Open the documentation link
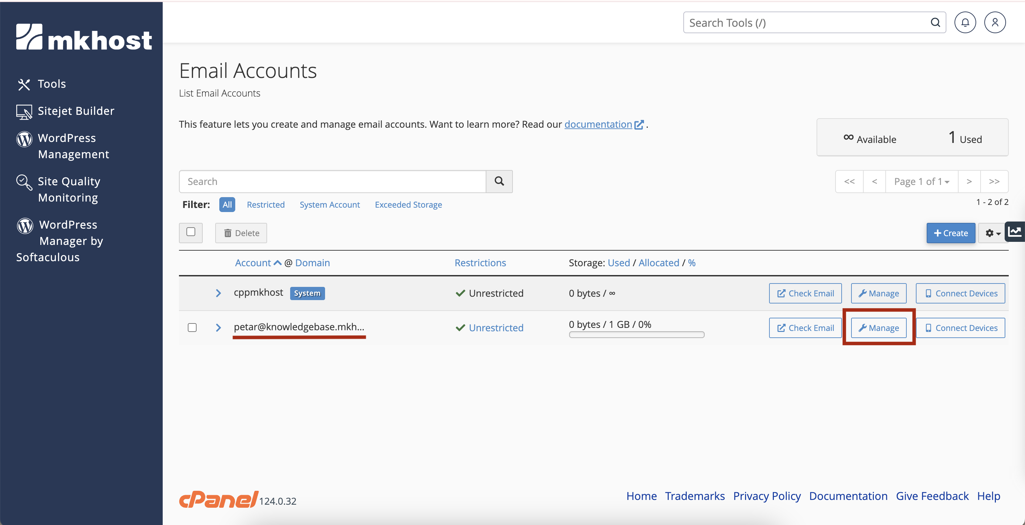The height and width of the screenshot is (525, 1025). tap(598, 125)
